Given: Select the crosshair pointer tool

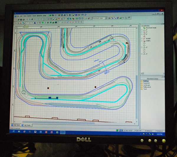Looking at the screenshot, I should (x=16, y=23).
